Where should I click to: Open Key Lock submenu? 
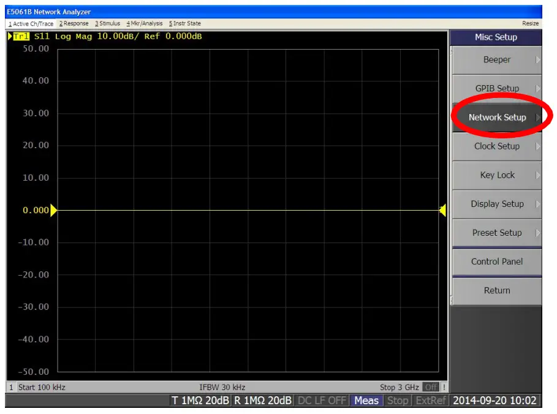496,175
